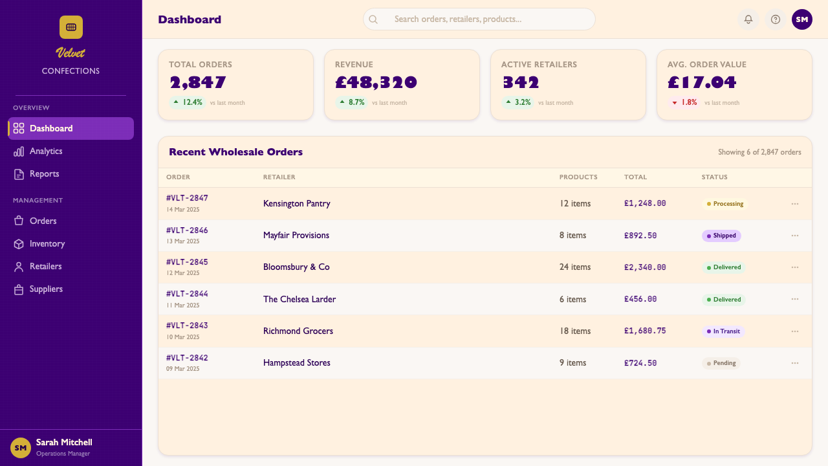Open order link #VLT-2846

(187, 230)
